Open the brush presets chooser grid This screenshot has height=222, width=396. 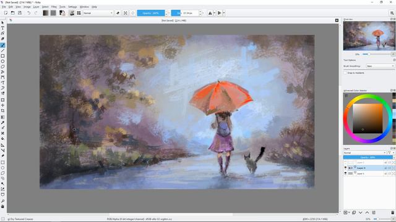tap(79, 13)
